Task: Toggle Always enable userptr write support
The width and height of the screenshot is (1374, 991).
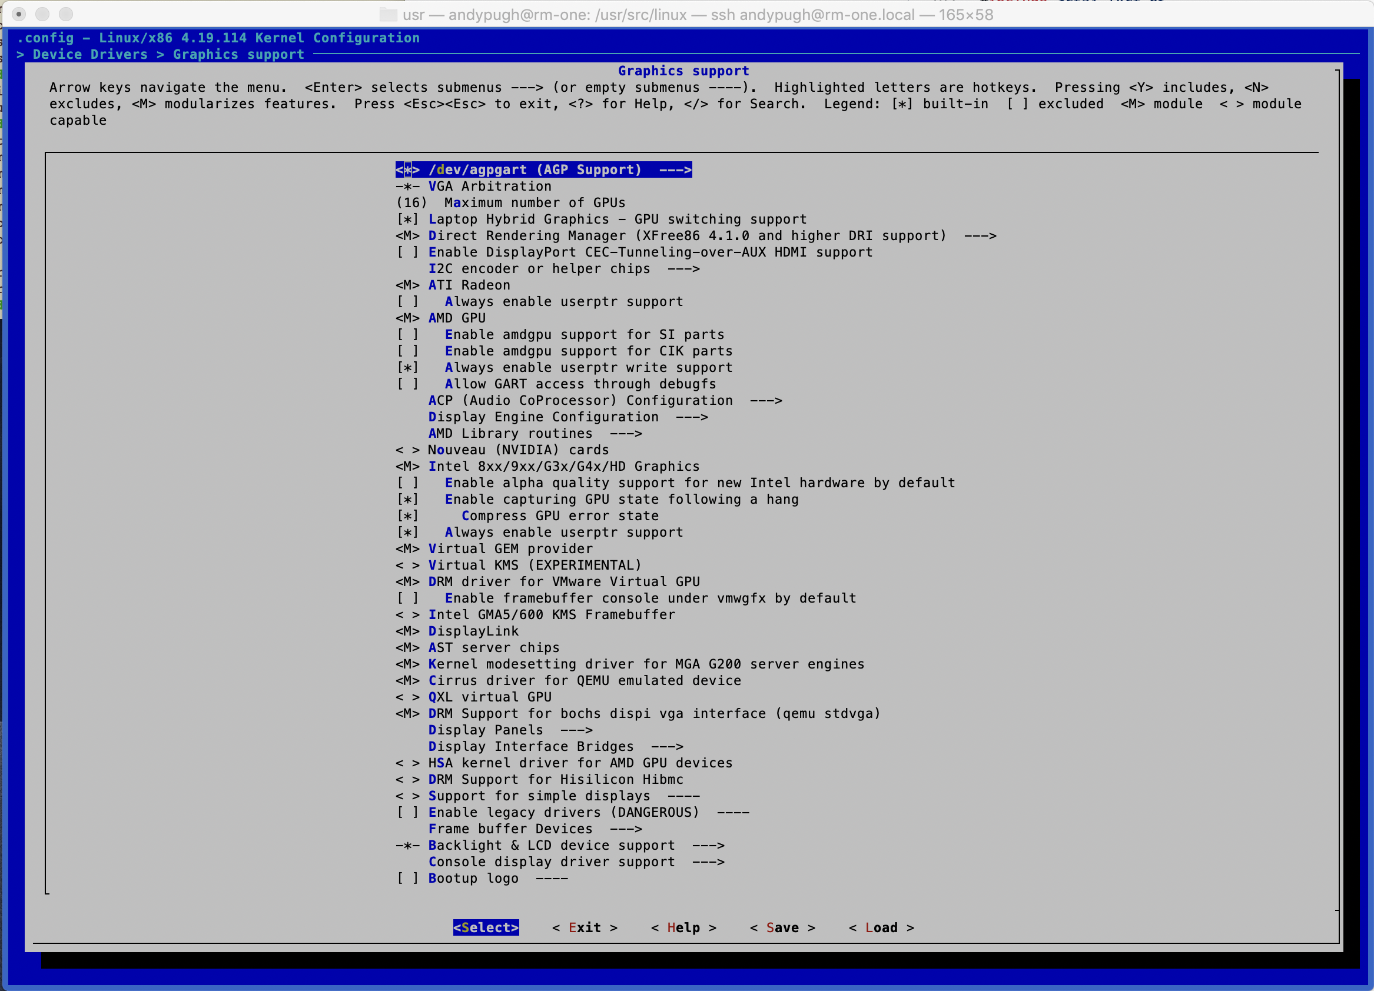Action: [x=564, y=367]
